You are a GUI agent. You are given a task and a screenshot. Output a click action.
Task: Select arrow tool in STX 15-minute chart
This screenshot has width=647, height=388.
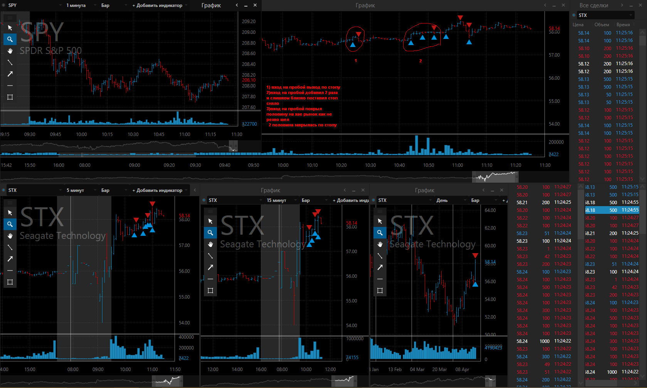point(210,267)
